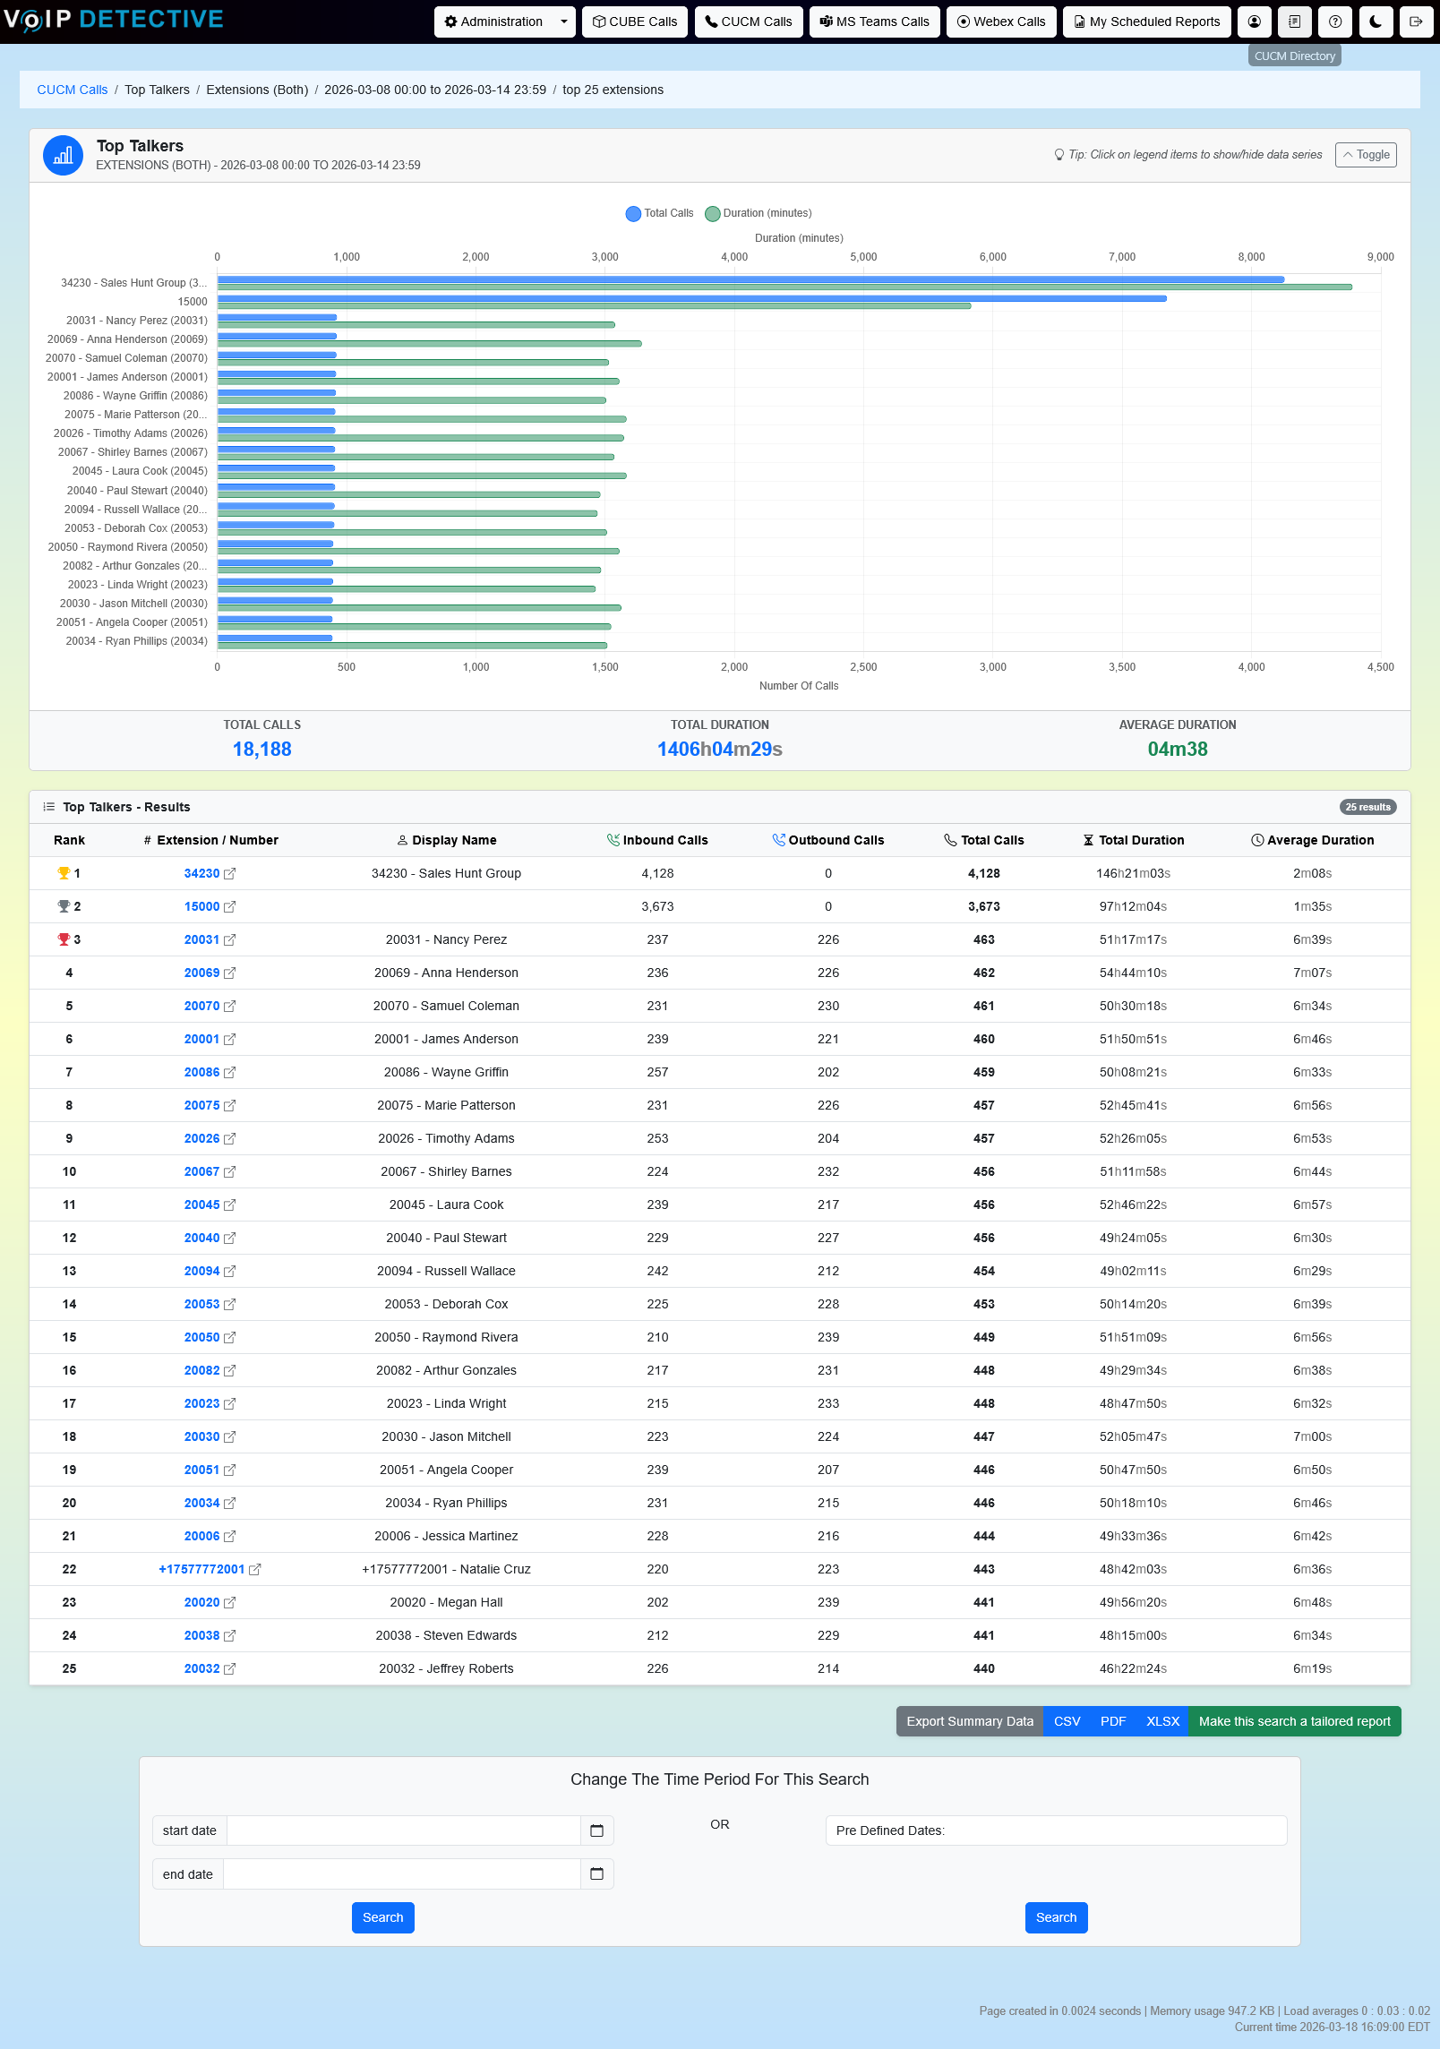
Task: Click the Inbound Calls column header
Action: (x=657, y=840)
